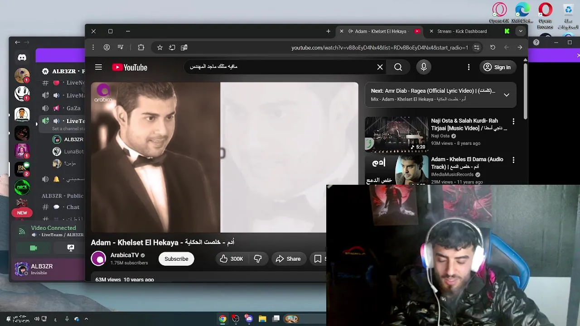The image size is (580, 326).
Task: Open a new browser tab
Action: pos(328,31)
